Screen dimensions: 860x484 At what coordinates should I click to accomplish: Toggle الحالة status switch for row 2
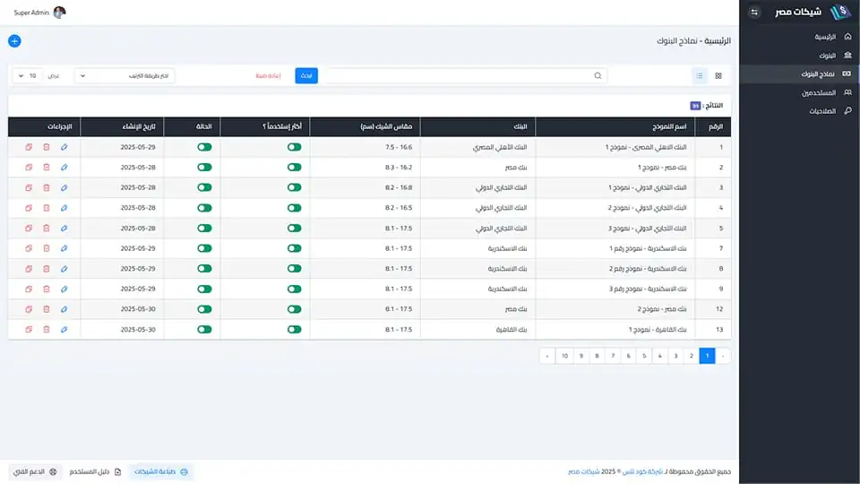(x=204, y=168)
